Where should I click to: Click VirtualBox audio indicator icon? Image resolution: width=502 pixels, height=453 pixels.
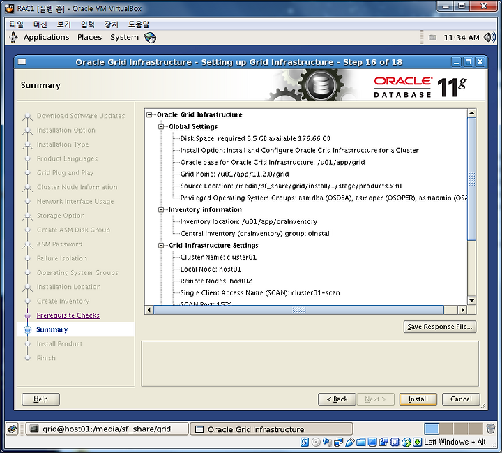pos(327,442)
